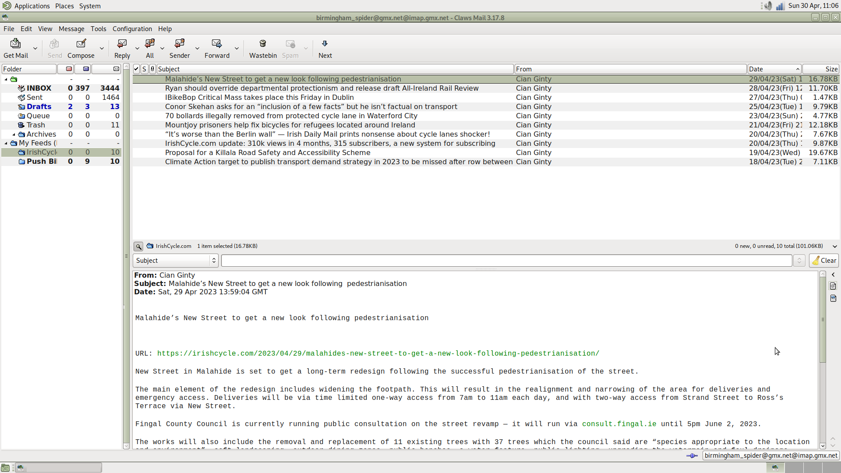Sort messages by the S status column
841x473 pixels.
[145, 69]
